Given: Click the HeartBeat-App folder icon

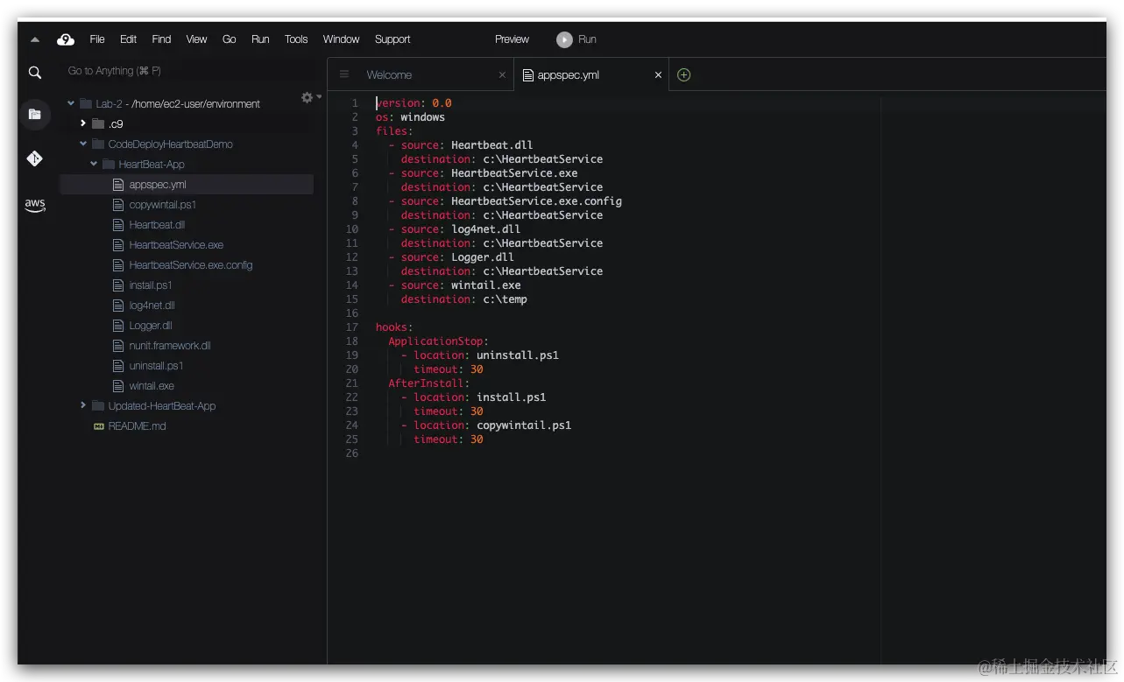Looking at the screenshot, I should point(109,165).
